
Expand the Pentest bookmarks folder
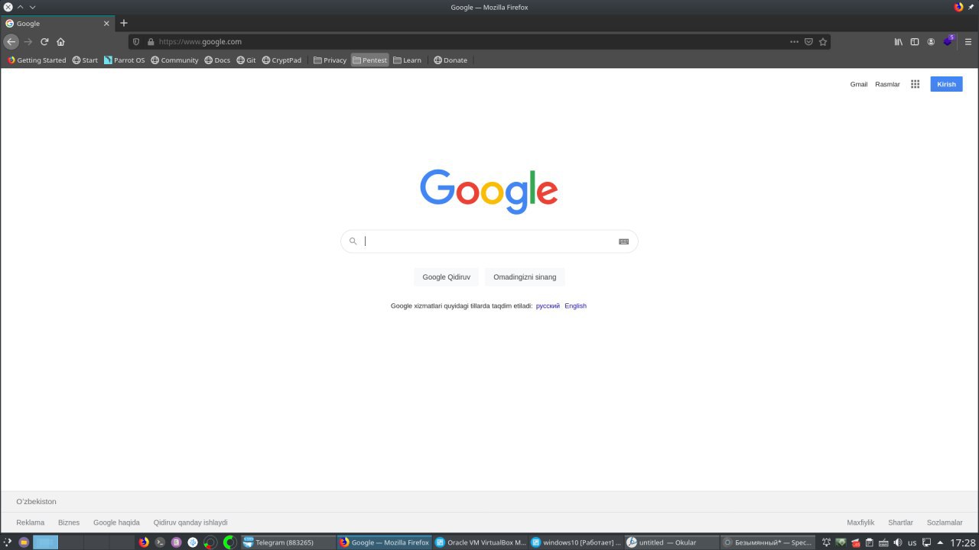click(x=370, y=60)
